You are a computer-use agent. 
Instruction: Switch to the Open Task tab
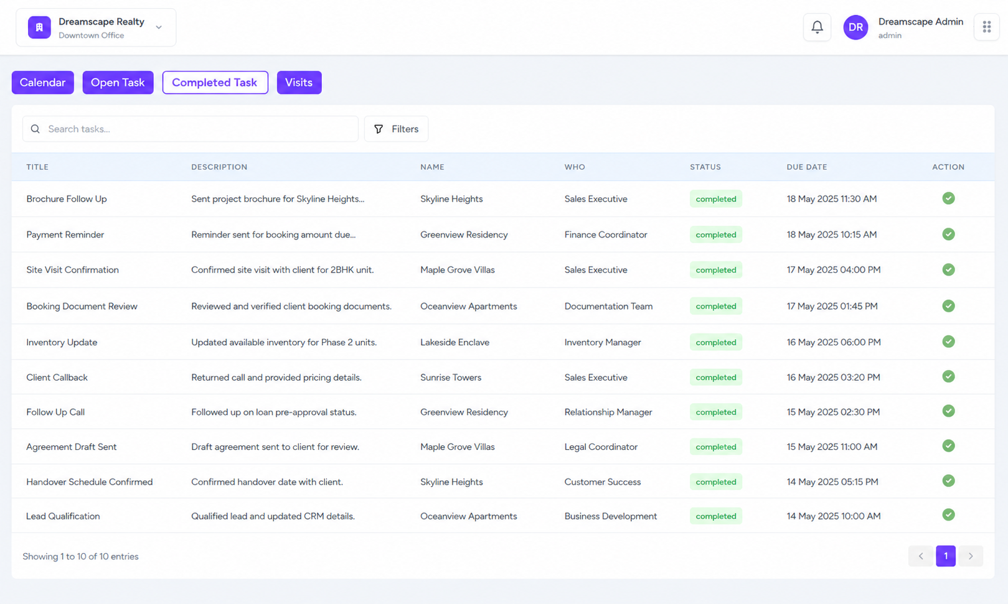pos(118,82)
